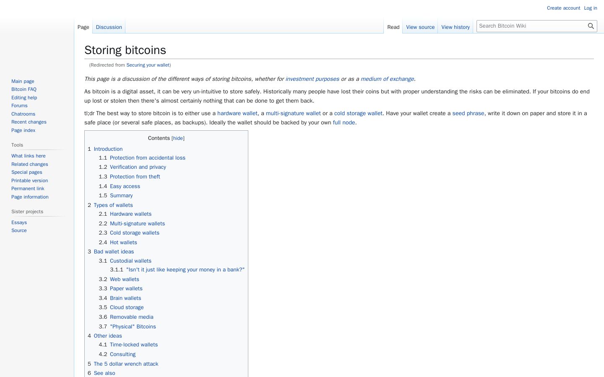The width and height of the screenshot is (604, 377).
Task: Open the Page tab
Action: click(83, 27)
